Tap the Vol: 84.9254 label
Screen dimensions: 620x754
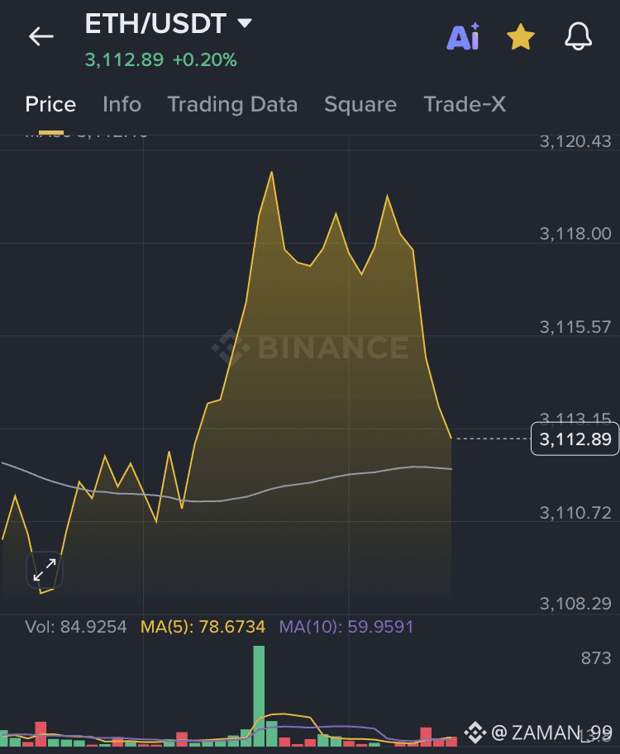point(76,627)
